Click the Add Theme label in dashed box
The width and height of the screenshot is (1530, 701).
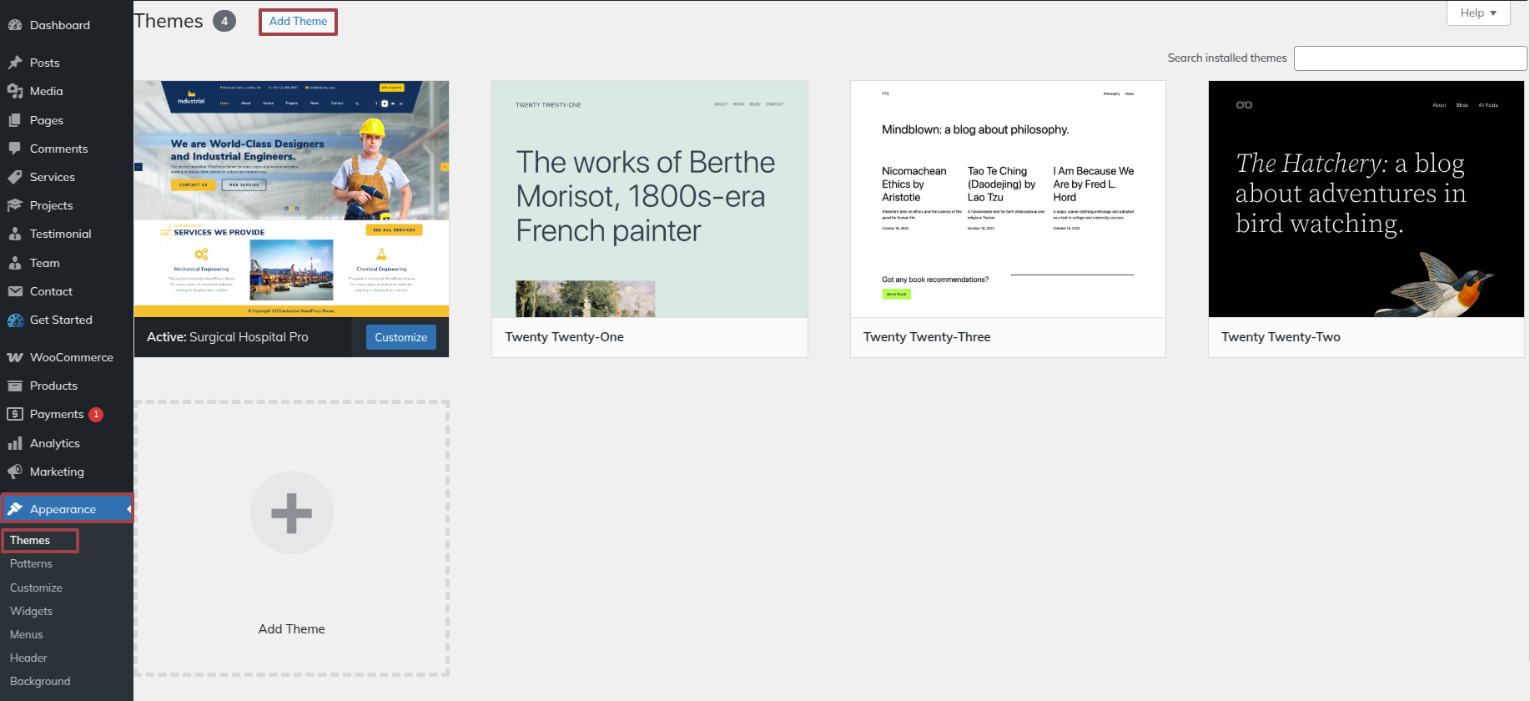pyautogui.click(x=292, y=629)
